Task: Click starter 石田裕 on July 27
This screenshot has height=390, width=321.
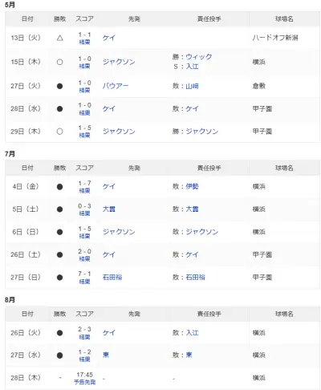Action: pyautogui.click(x=112, y=277)
